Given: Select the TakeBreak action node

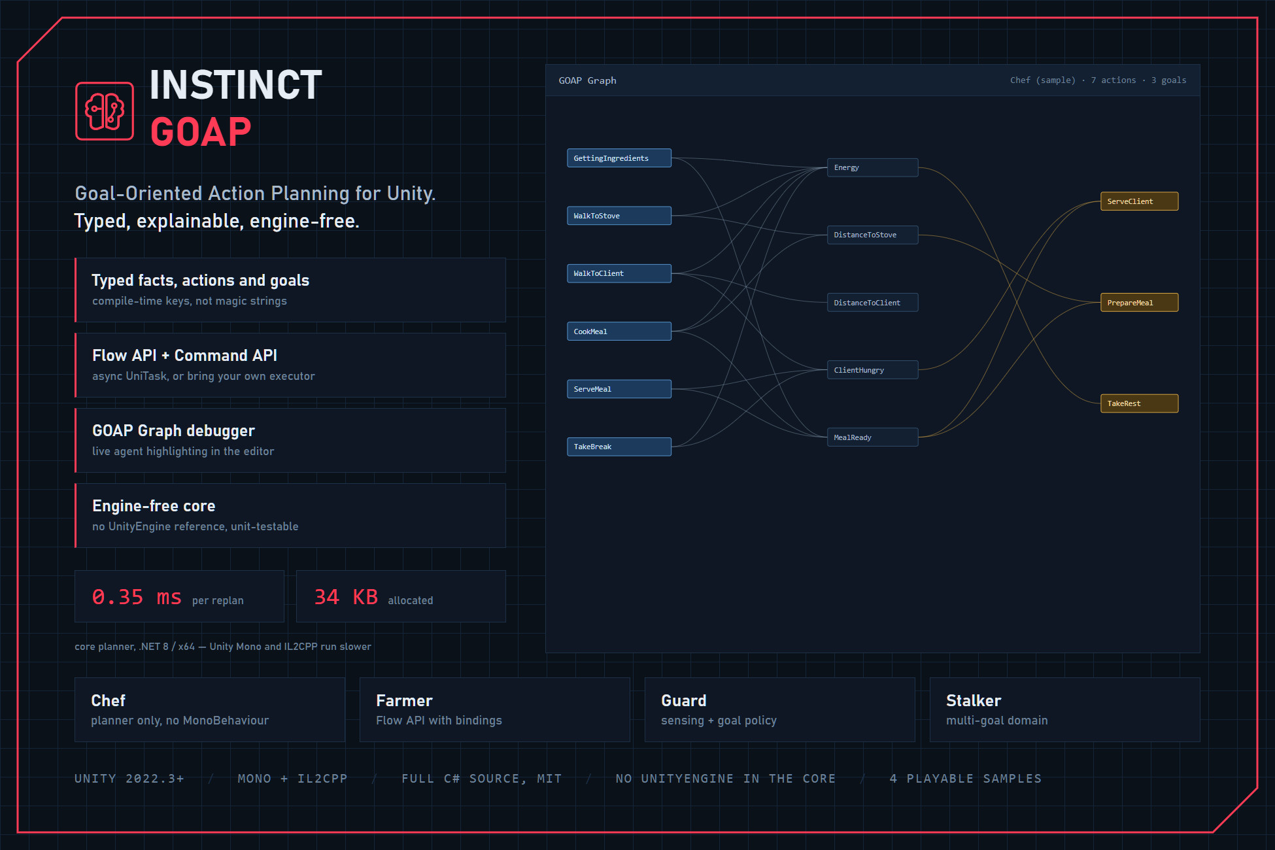Looking at the screenshot, I should pos(619,447).
